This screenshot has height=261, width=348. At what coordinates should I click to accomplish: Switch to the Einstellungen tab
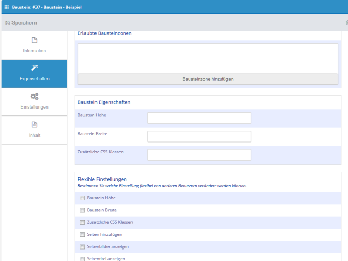[x=34, y=101]
